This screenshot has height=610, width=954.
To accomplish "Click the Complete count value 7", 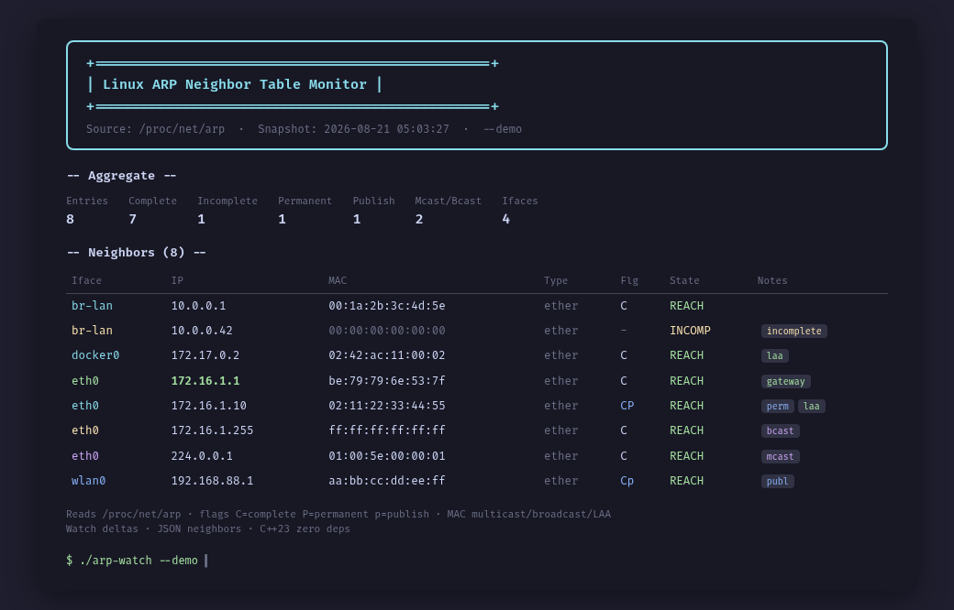I will point(133,219).
